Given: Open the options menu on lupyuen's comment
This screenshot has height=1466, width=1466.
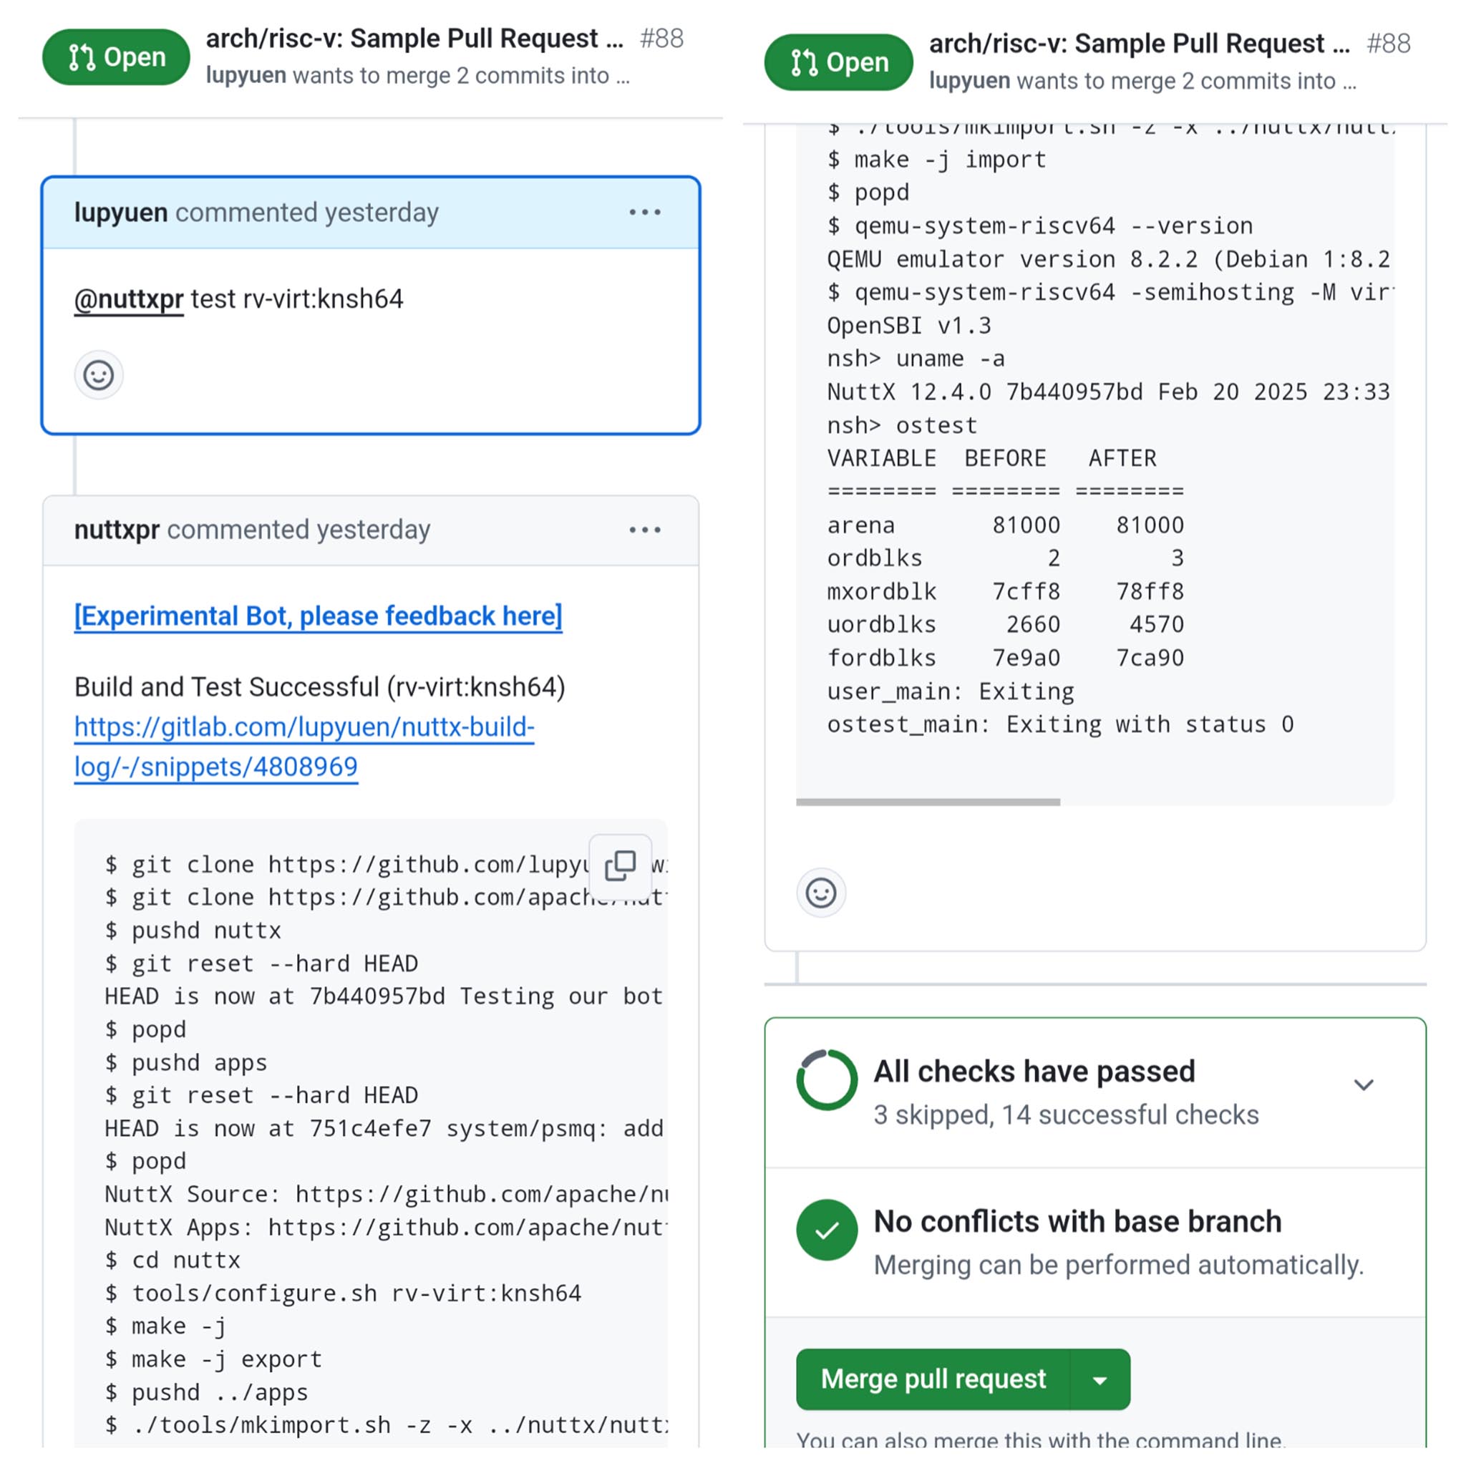Looking at the screenshot, I should pos(644,213).
